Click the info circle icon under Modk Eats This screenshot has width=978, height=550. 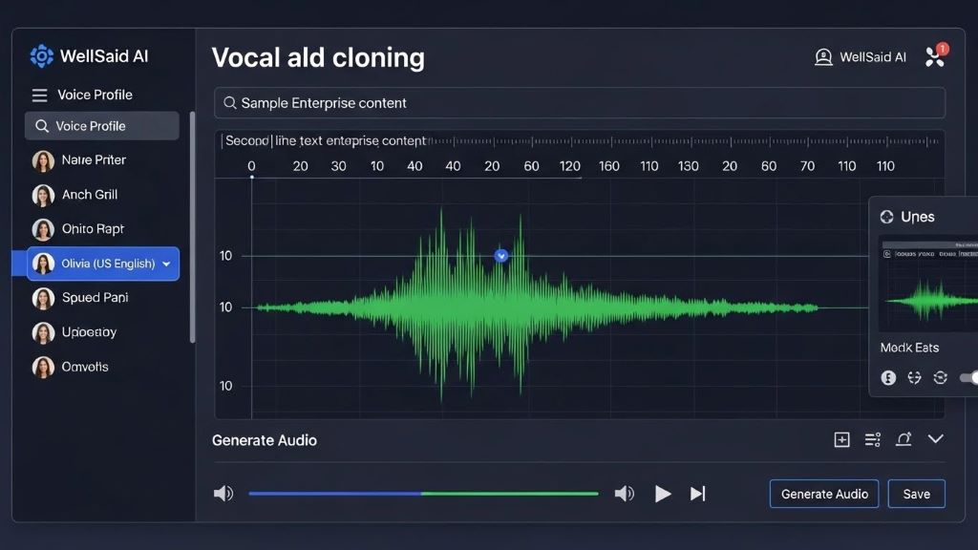(888, 377)
